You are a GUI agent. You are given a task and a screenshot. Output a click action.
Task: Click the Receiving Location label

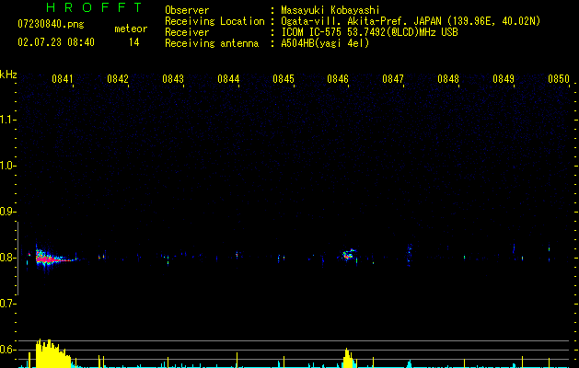pyautogui.click(x=214, y=21)
